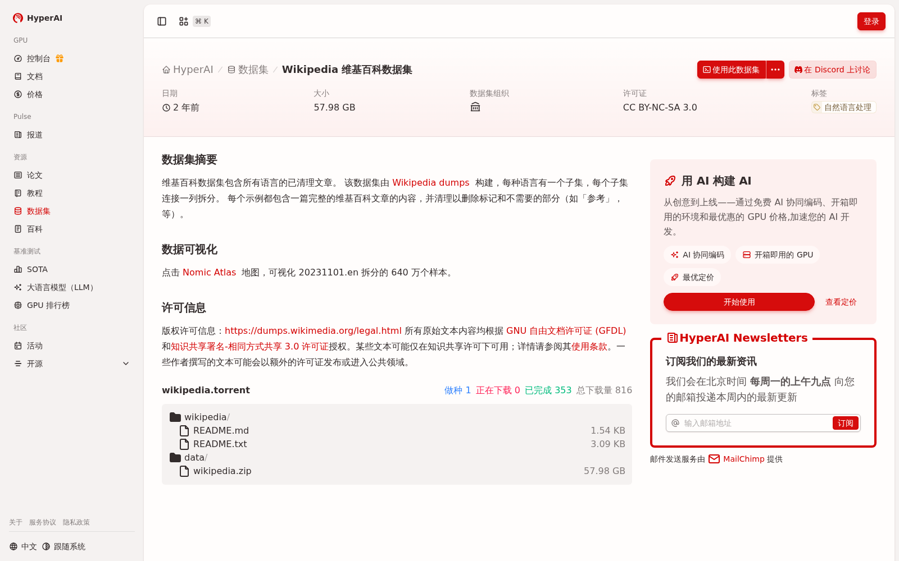Image resolution: width=899 pixels, height=561 pixels.
Task: Click the wikipedia/ folder icon
Action: pyautogui.click(x=175, y=417)
